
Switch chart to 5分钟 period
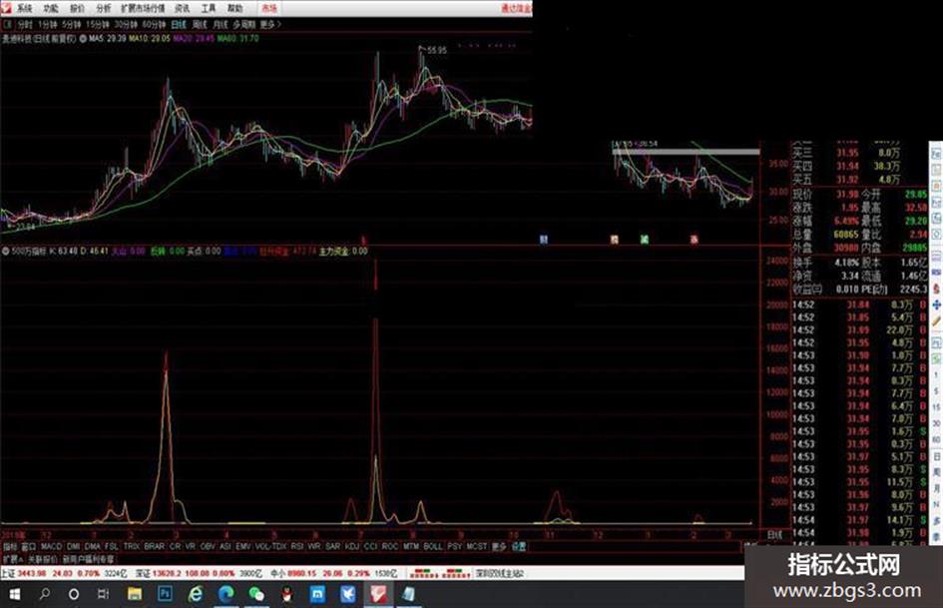71,25
